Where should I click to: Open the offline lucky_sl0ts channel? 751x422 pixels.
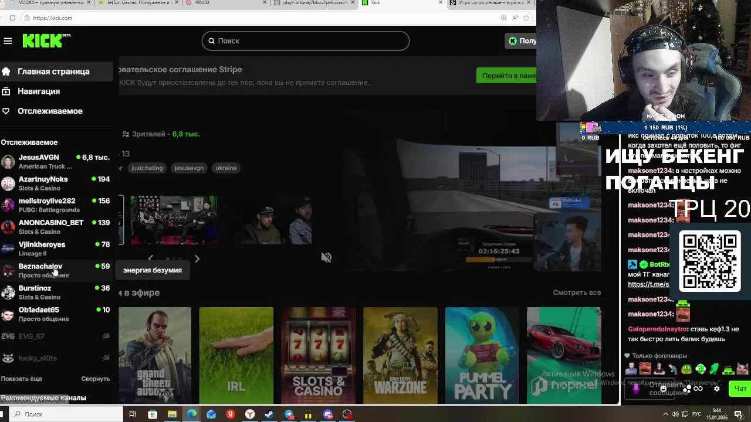pos(56,358)
